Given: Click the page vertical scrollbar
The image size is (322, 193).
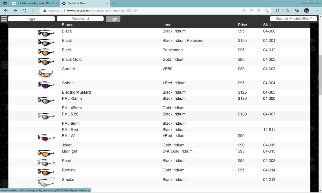Looking at the screenshot, I should (320, 75).
